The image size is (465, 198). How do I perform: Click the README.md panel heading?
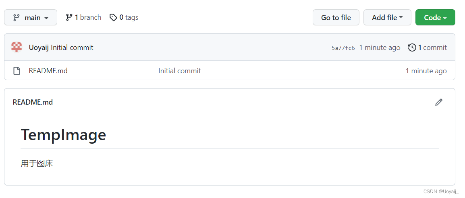pyautogui.click(x=33, y=102)
